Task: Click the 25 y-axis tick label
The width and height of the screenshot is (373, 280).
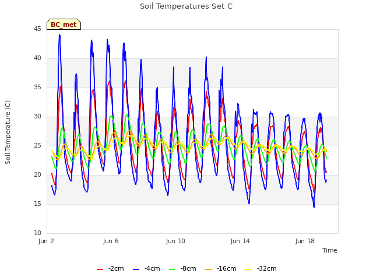Action: pyautogui.click(x=37, y=146)
